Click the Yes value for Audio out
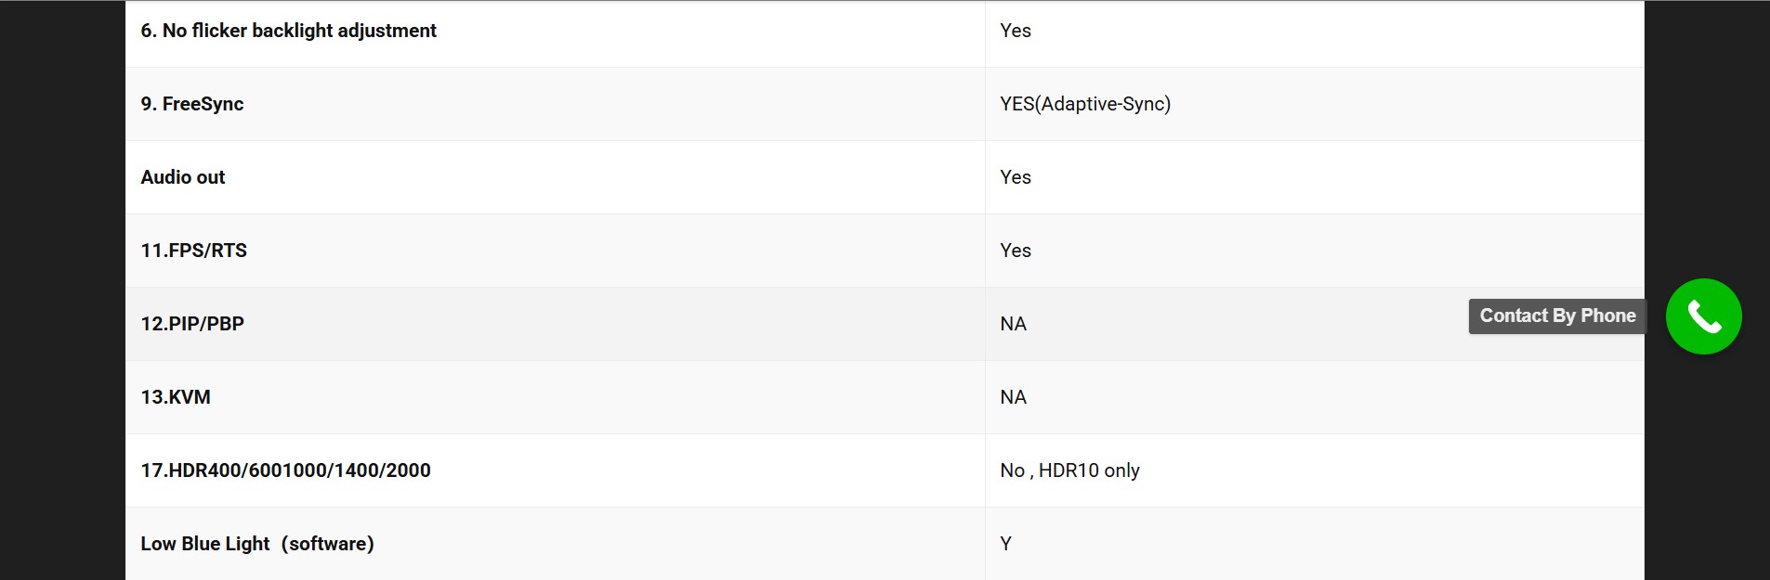The height and width of the screenshot is (580, 1770). tap(1016, 177)
